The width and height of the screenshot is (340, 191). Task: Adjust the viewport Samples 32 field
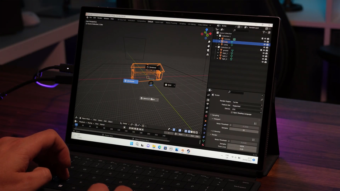coord(244,130)
